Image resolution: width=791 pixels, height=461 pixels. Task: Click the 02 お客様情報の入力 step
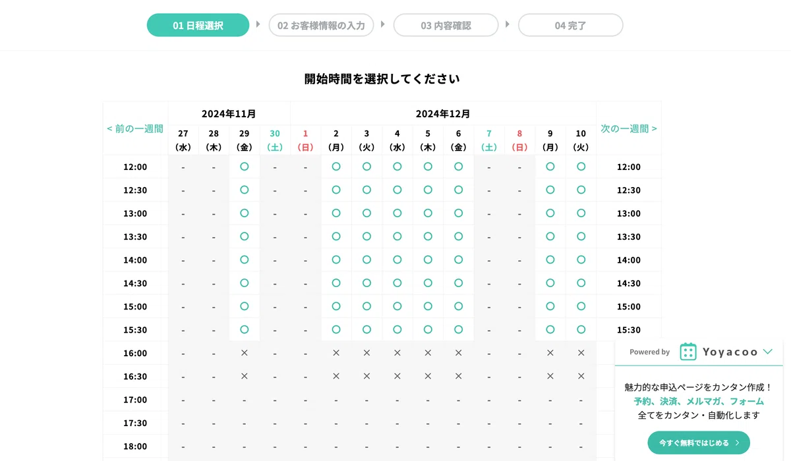[321, 26]
